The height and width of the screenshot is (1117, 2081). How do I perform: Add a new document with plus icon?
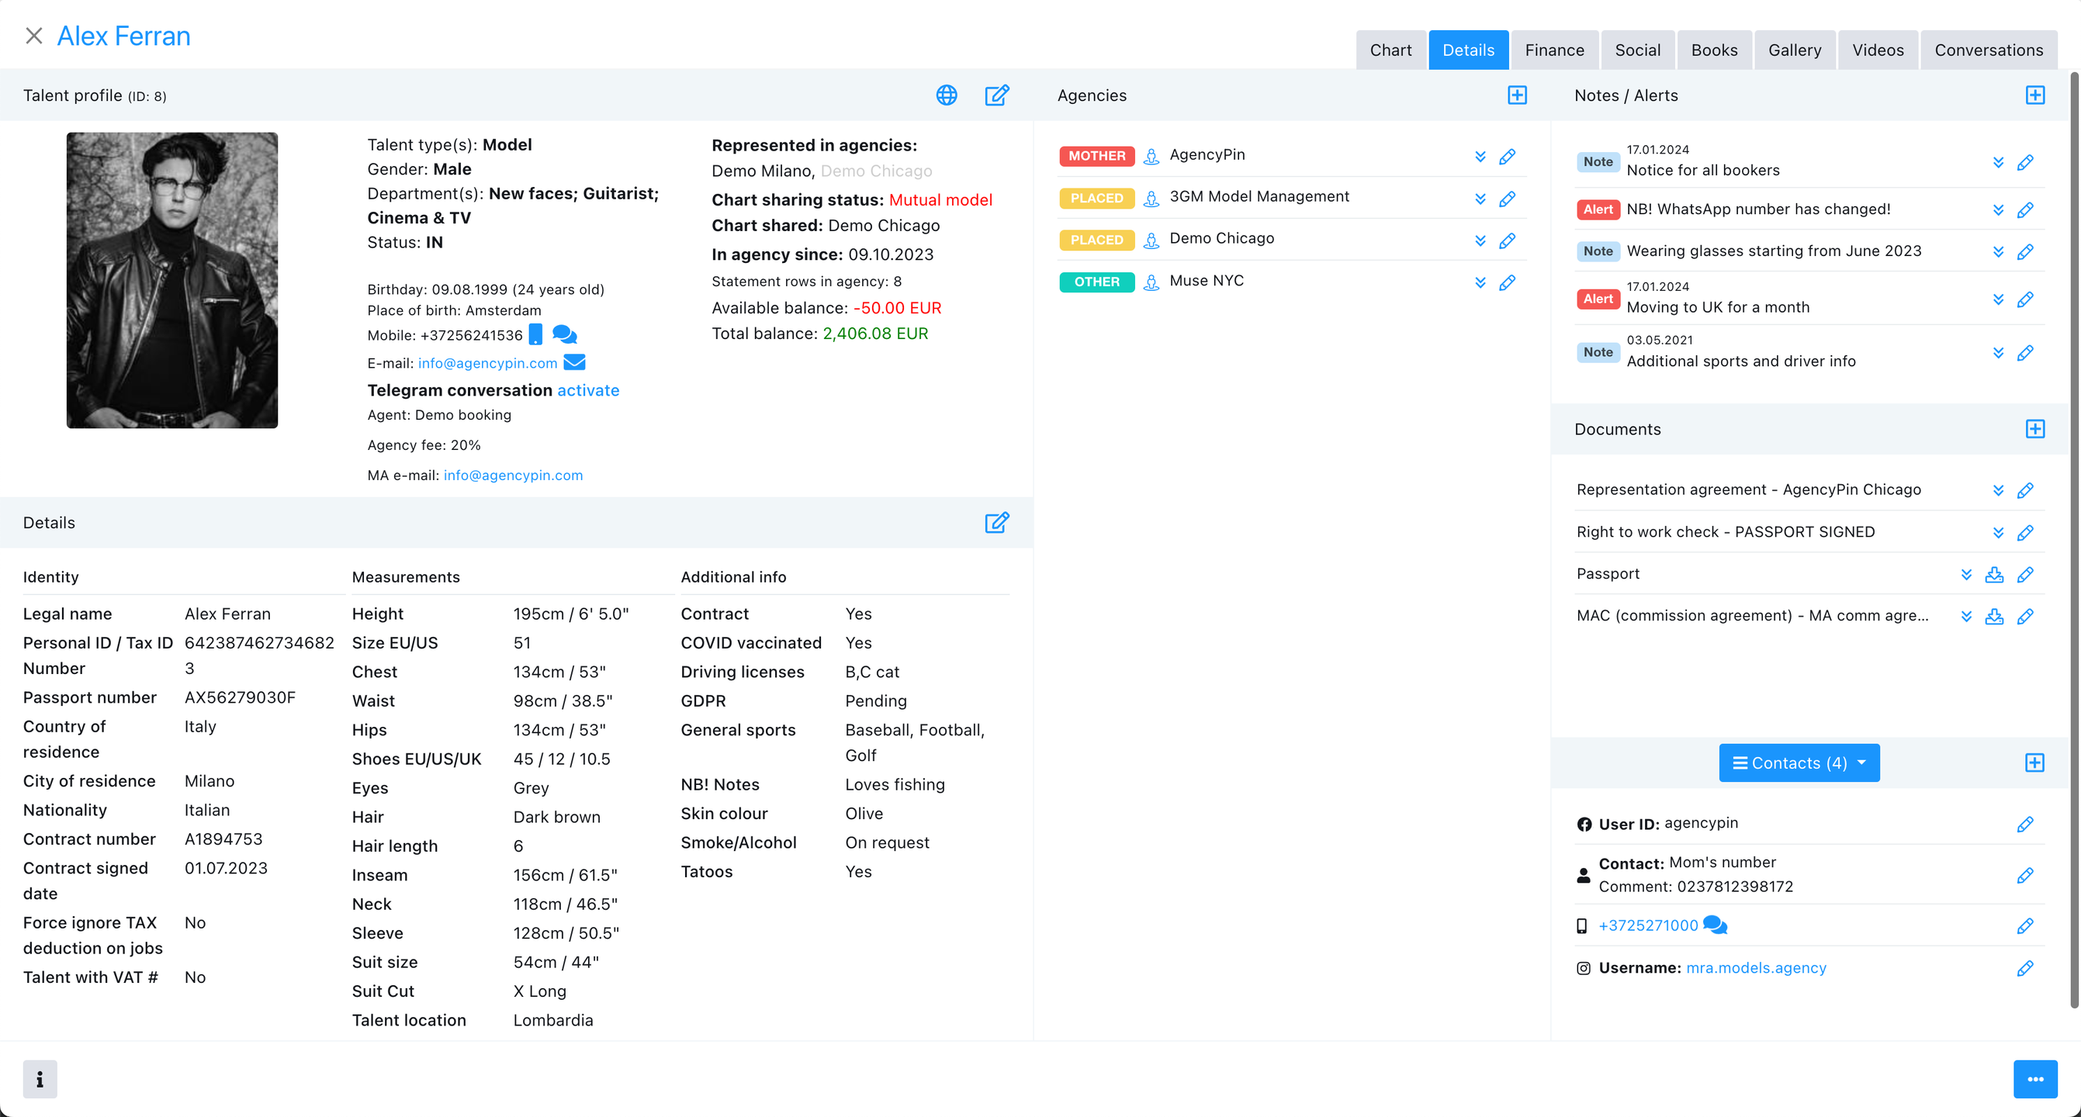[x=2034, y=429]
